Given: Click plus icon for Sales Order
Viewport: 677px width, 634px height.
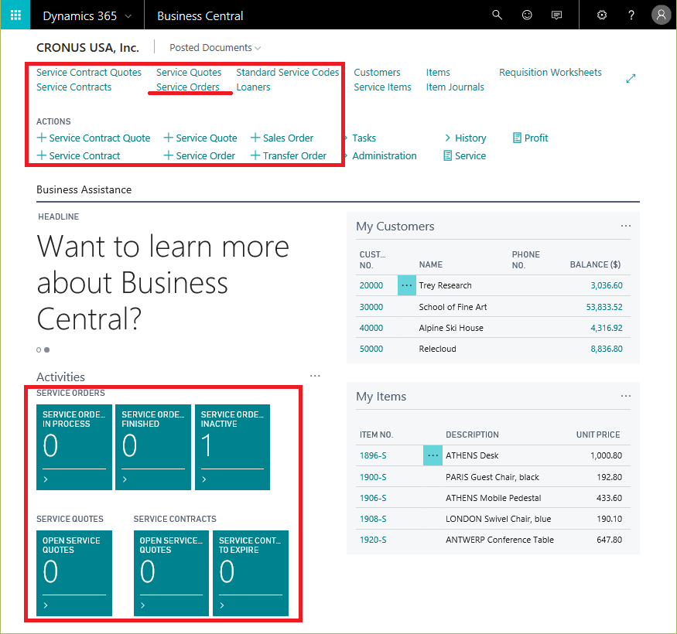Looking at the screenshot, I should pos(255,138).
